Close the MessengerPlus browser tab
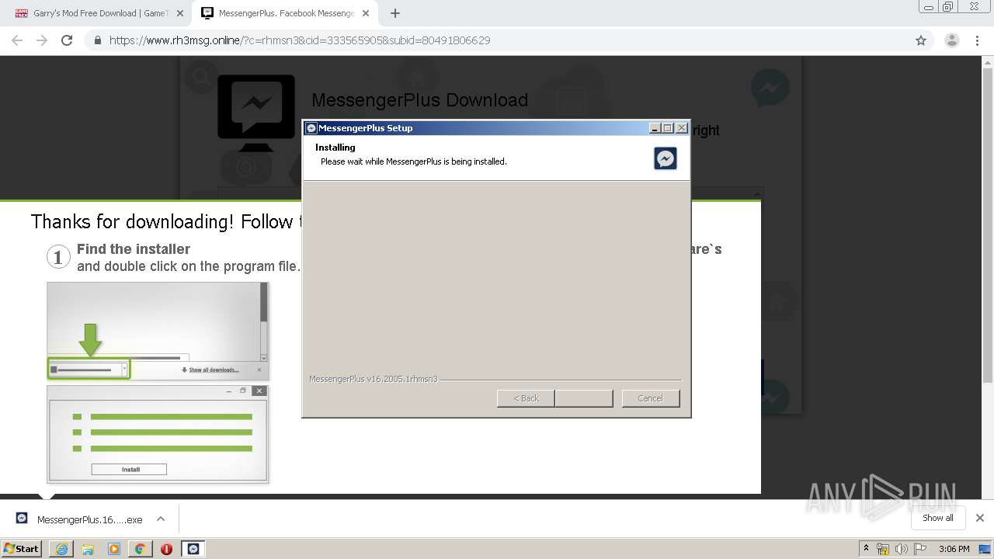This screenshot has height=559, width=994. (x=366, y=13)
